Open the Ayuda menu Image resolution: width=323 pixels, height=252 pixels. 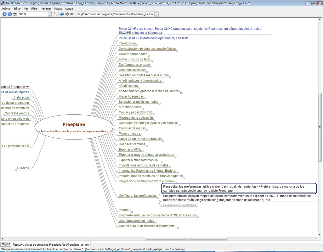pos(69,9)
